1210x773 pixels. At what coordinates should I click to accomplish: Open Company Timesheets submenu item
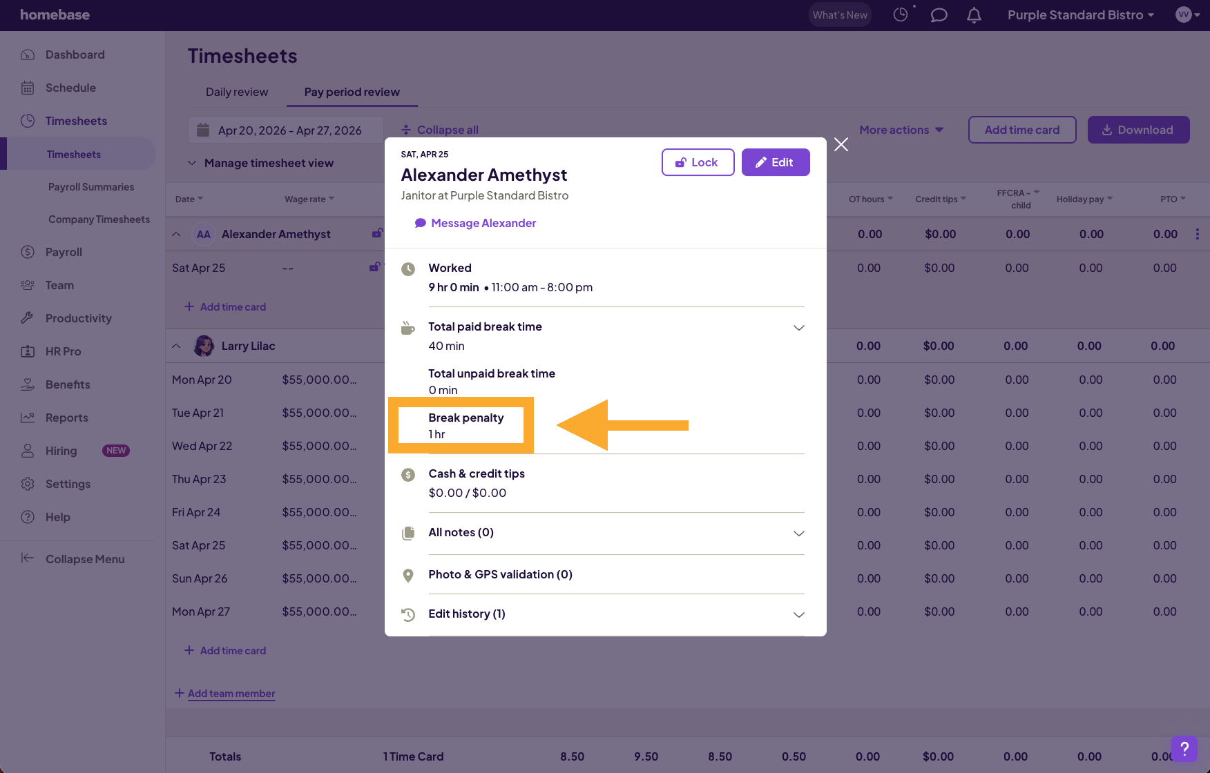(x=99, y=219)
